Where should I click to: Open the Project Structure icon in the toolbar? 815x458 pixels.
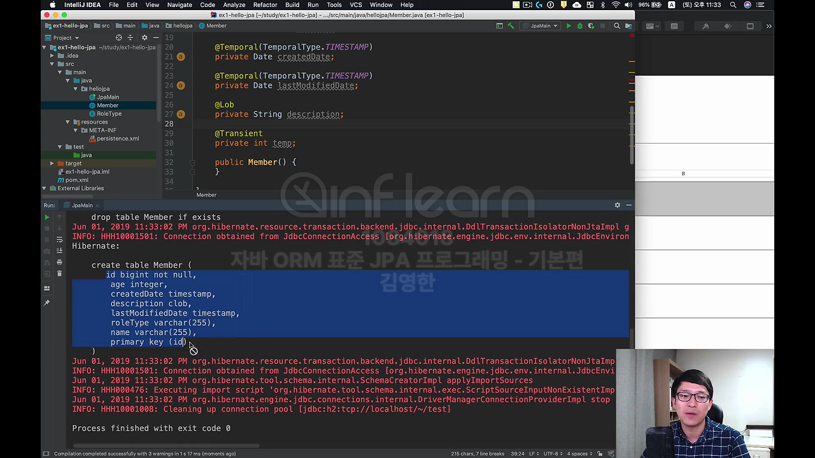[x=628, y=26]
